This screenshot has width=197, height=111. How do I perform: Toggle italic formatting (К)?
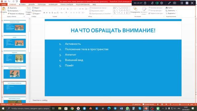click(47, 13)
